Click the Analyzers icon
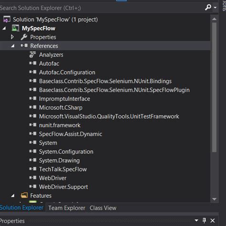226x226 pixels. [x=32, y=54]
